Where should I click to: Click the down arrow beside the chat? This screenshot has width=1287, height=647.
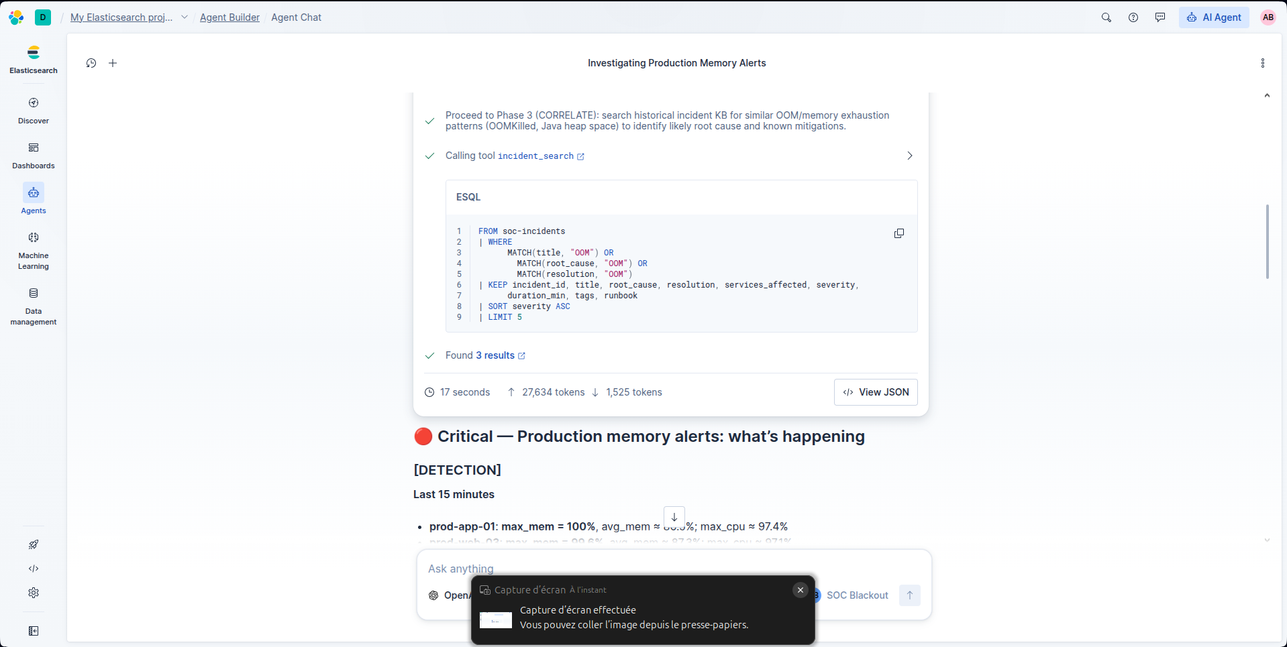coord(1267,540)
